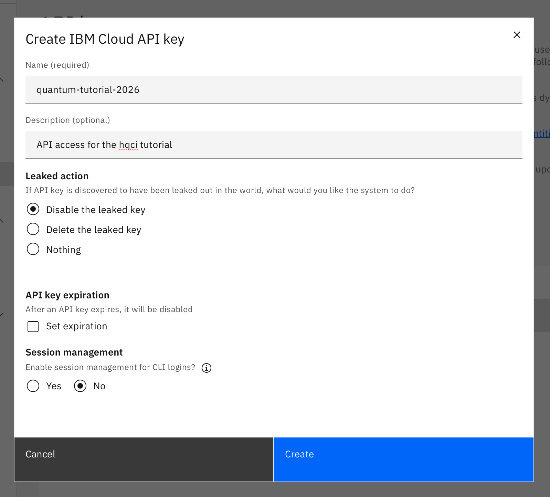Click the Name input field
Image resolution: width=550 pixels, height=497 pixels.
pos(274,89)
